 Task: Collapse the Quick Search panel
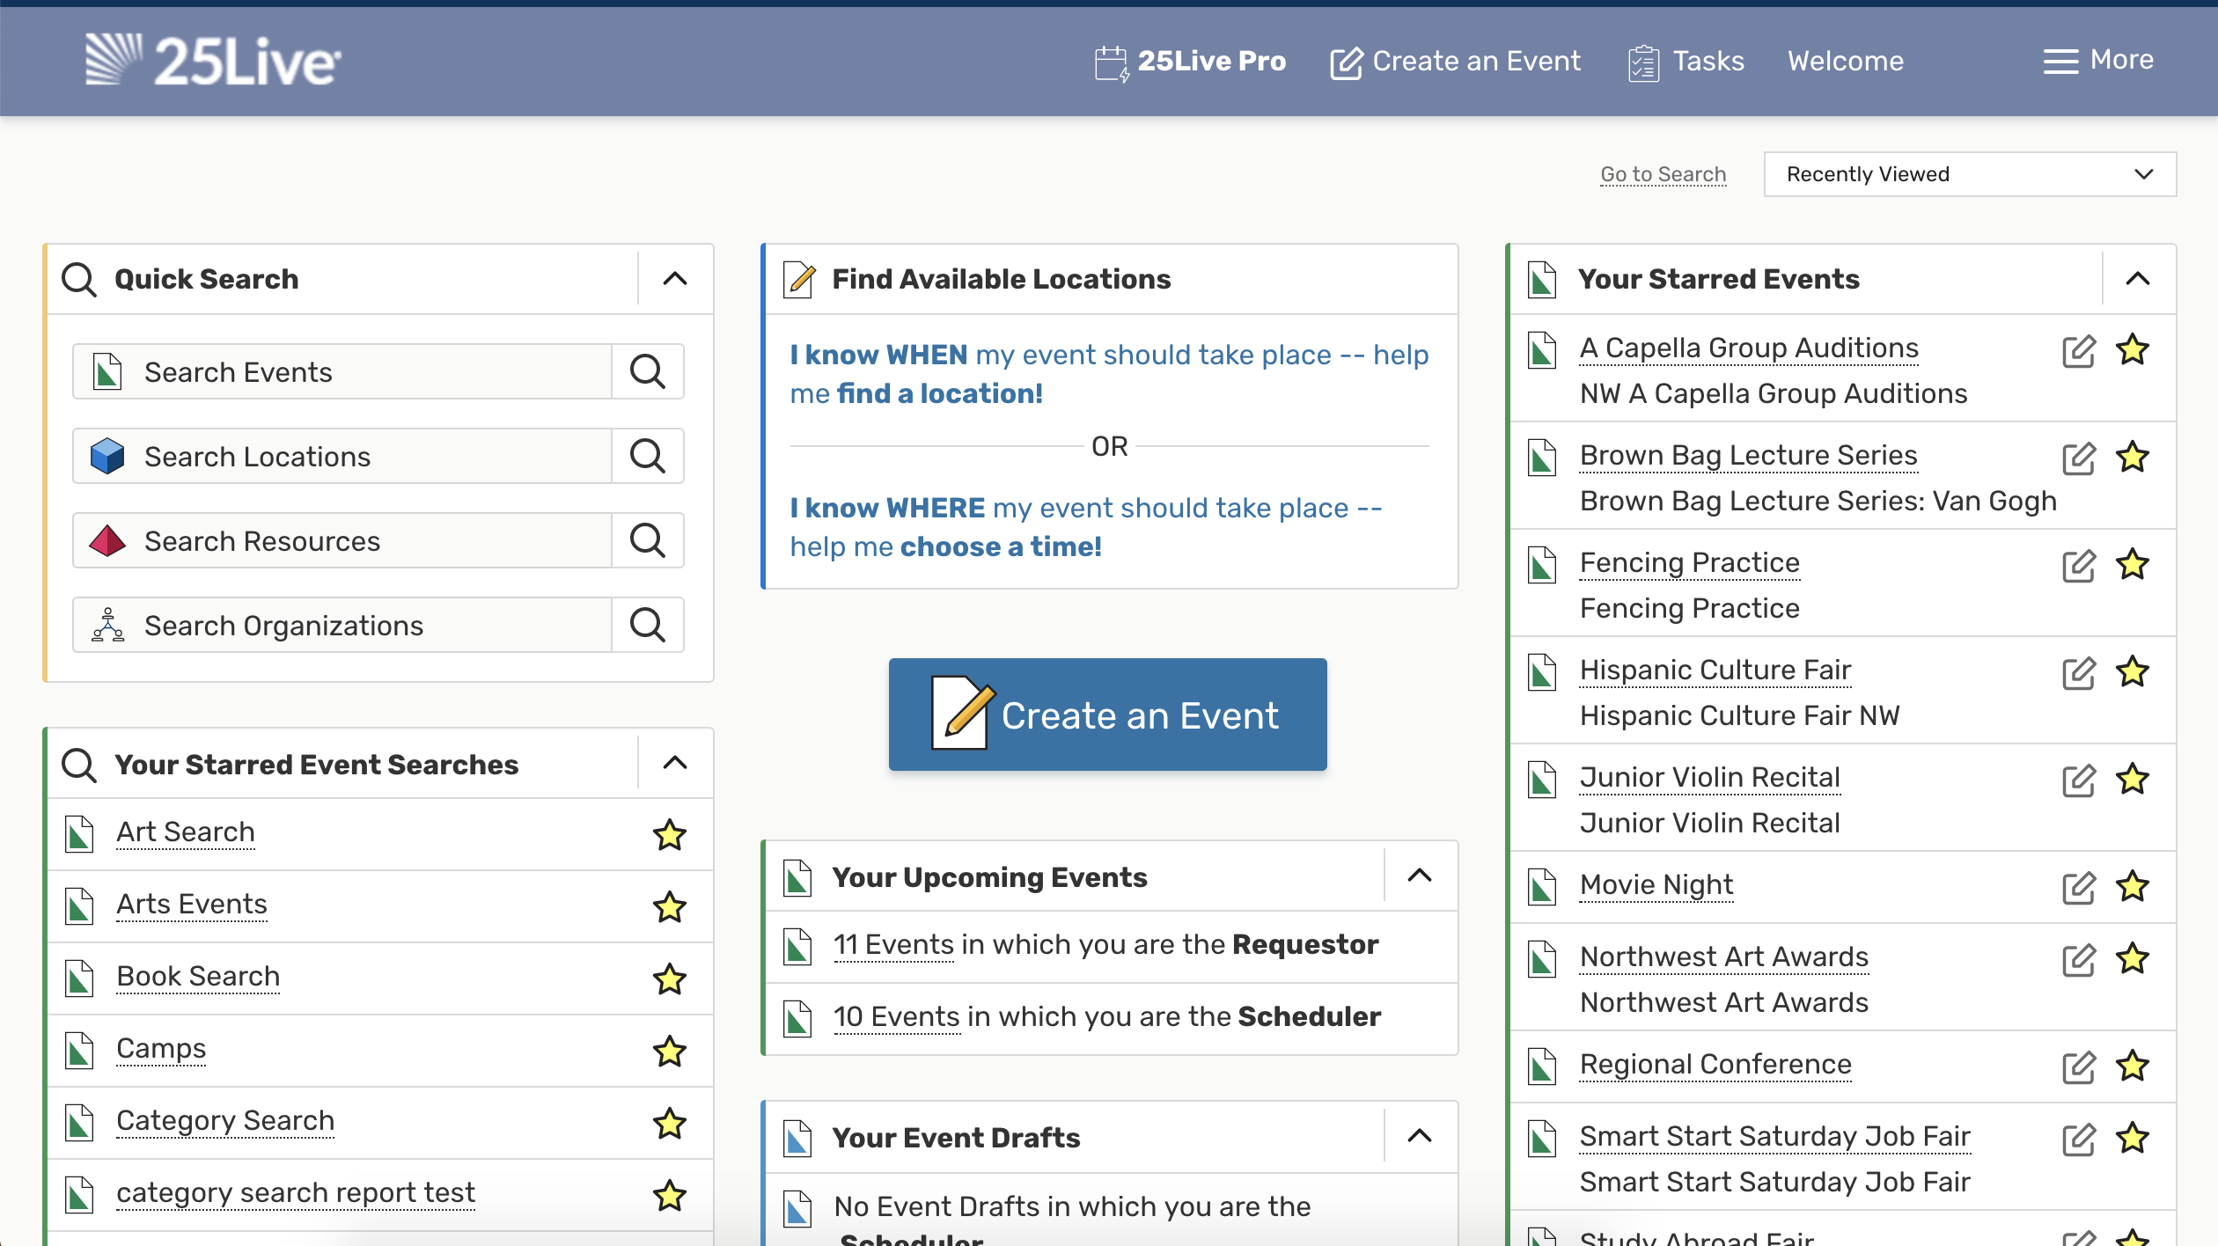[674, 279]
